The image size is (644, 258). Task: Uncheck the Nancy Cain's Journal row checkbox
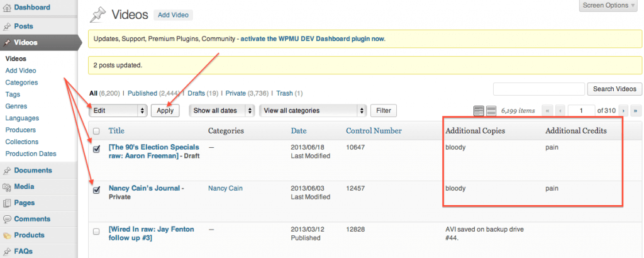96,189
